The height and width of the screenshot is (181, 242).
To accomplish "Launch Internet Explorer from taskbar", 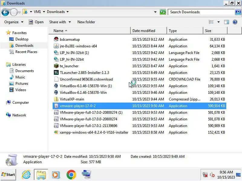I will [26, 175].
